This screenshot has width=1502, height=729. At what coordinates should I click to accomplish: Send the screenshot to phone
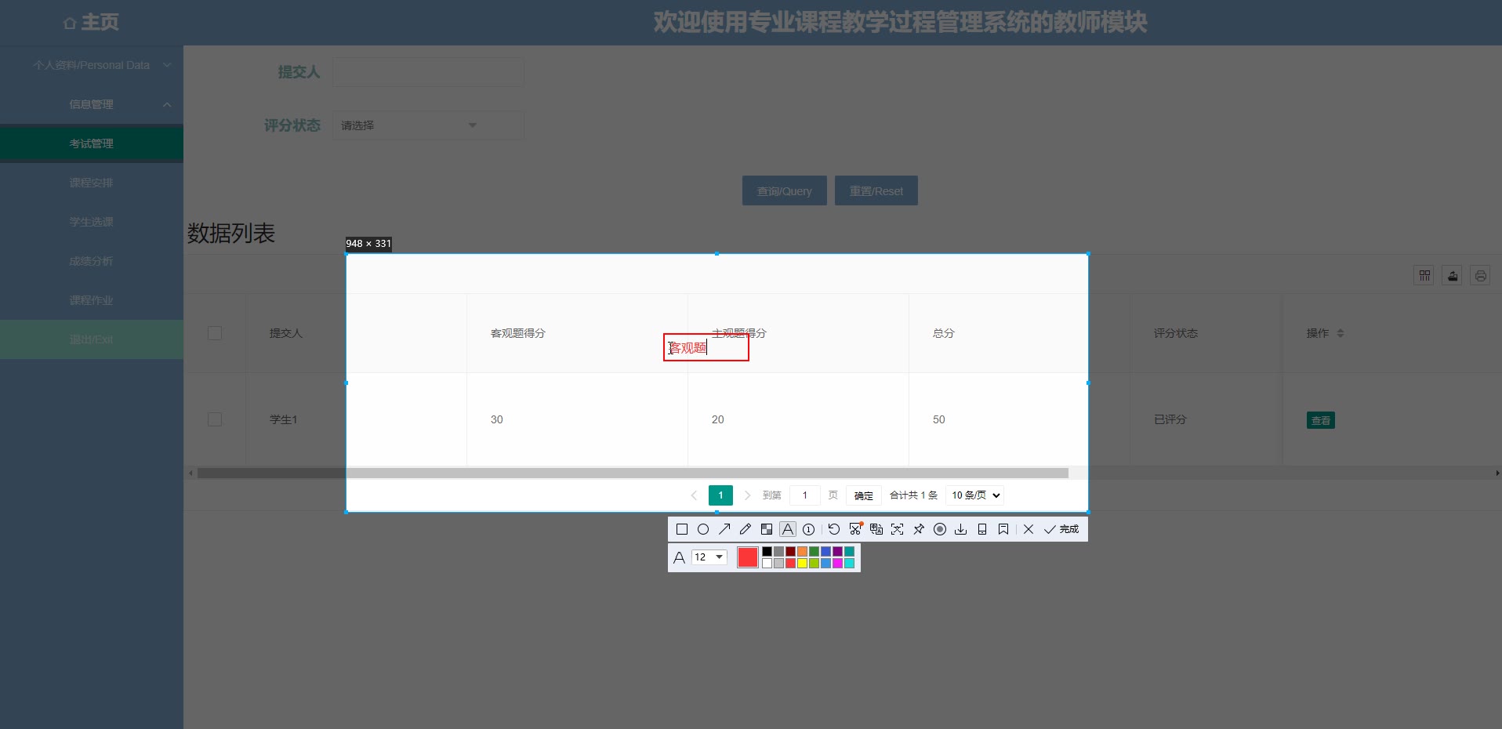tap(982, 529)
